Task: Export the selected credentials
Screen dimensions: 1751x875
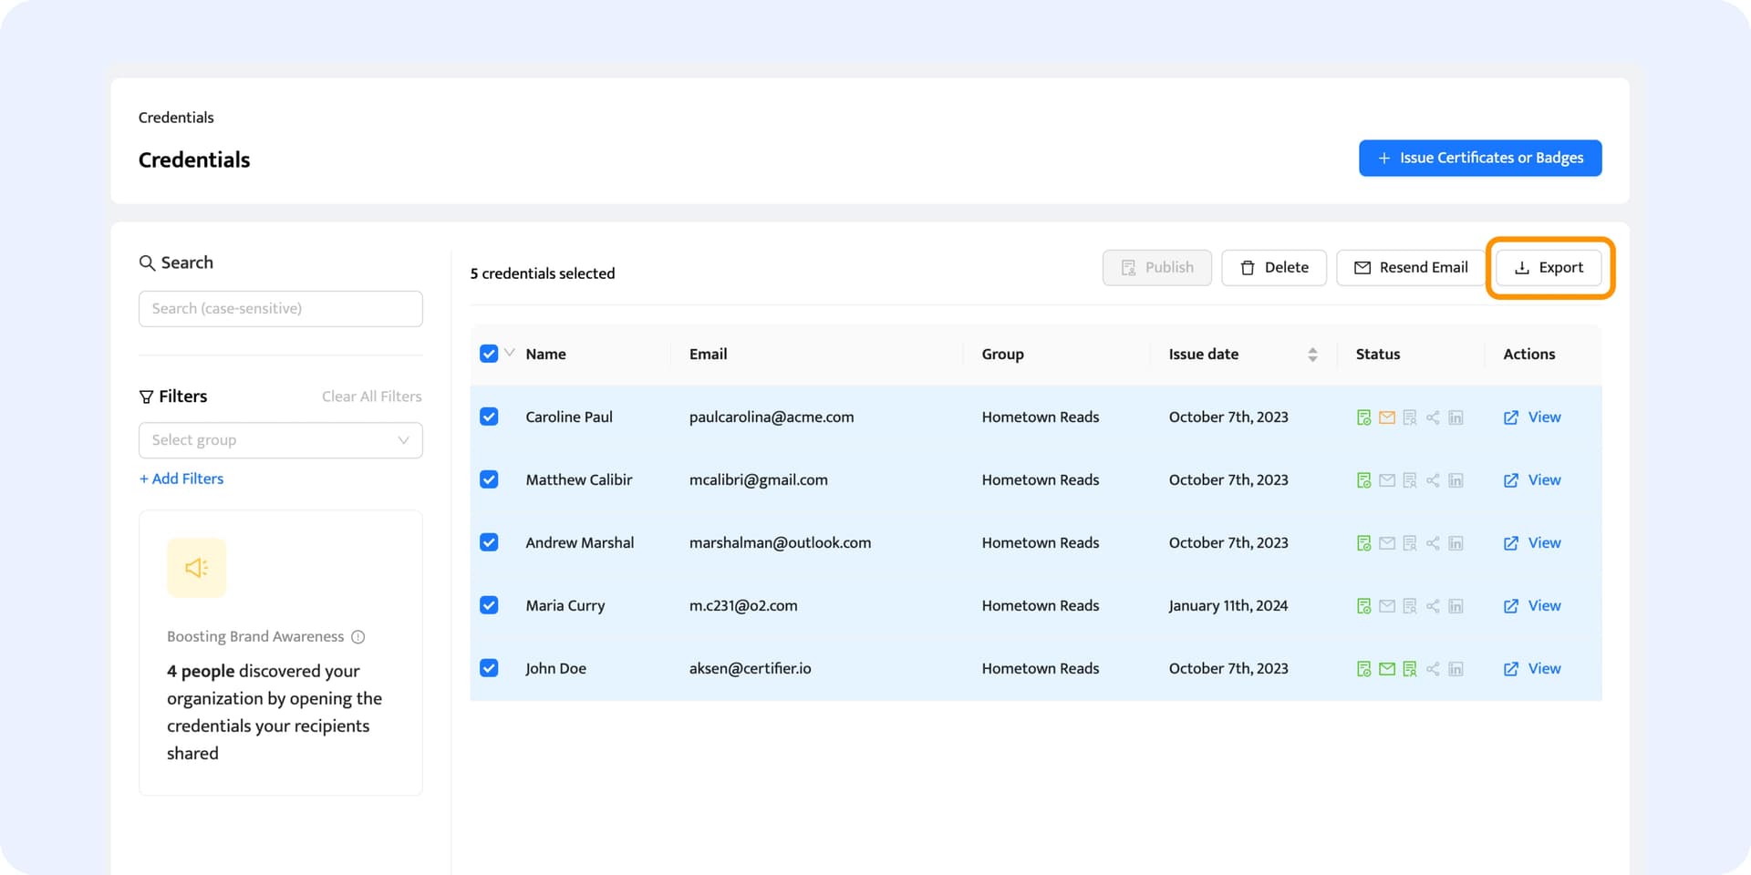Action: pyautogui.click(x=1549, y=268)
